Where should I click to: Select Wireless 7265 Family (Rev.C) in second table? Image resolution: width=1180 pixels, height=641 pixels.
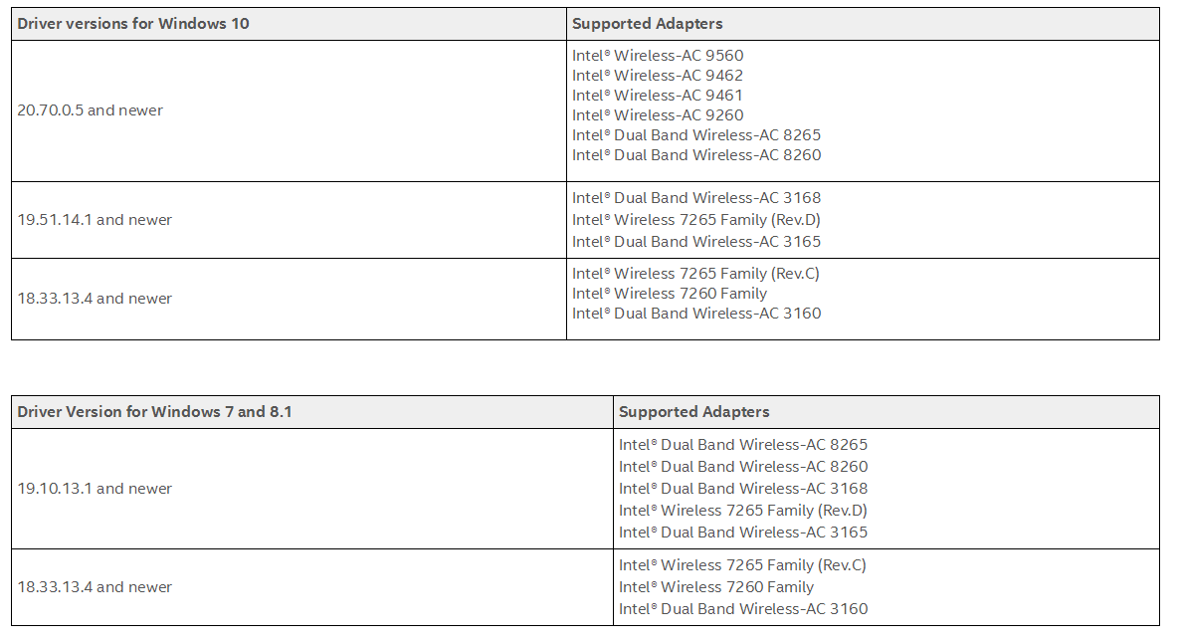pyautogui.click(x=742, y=565)
